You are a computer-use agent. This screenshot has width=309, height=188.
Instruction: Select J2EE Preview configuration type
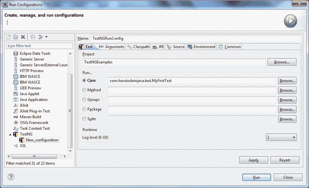[x=30, y=88]
